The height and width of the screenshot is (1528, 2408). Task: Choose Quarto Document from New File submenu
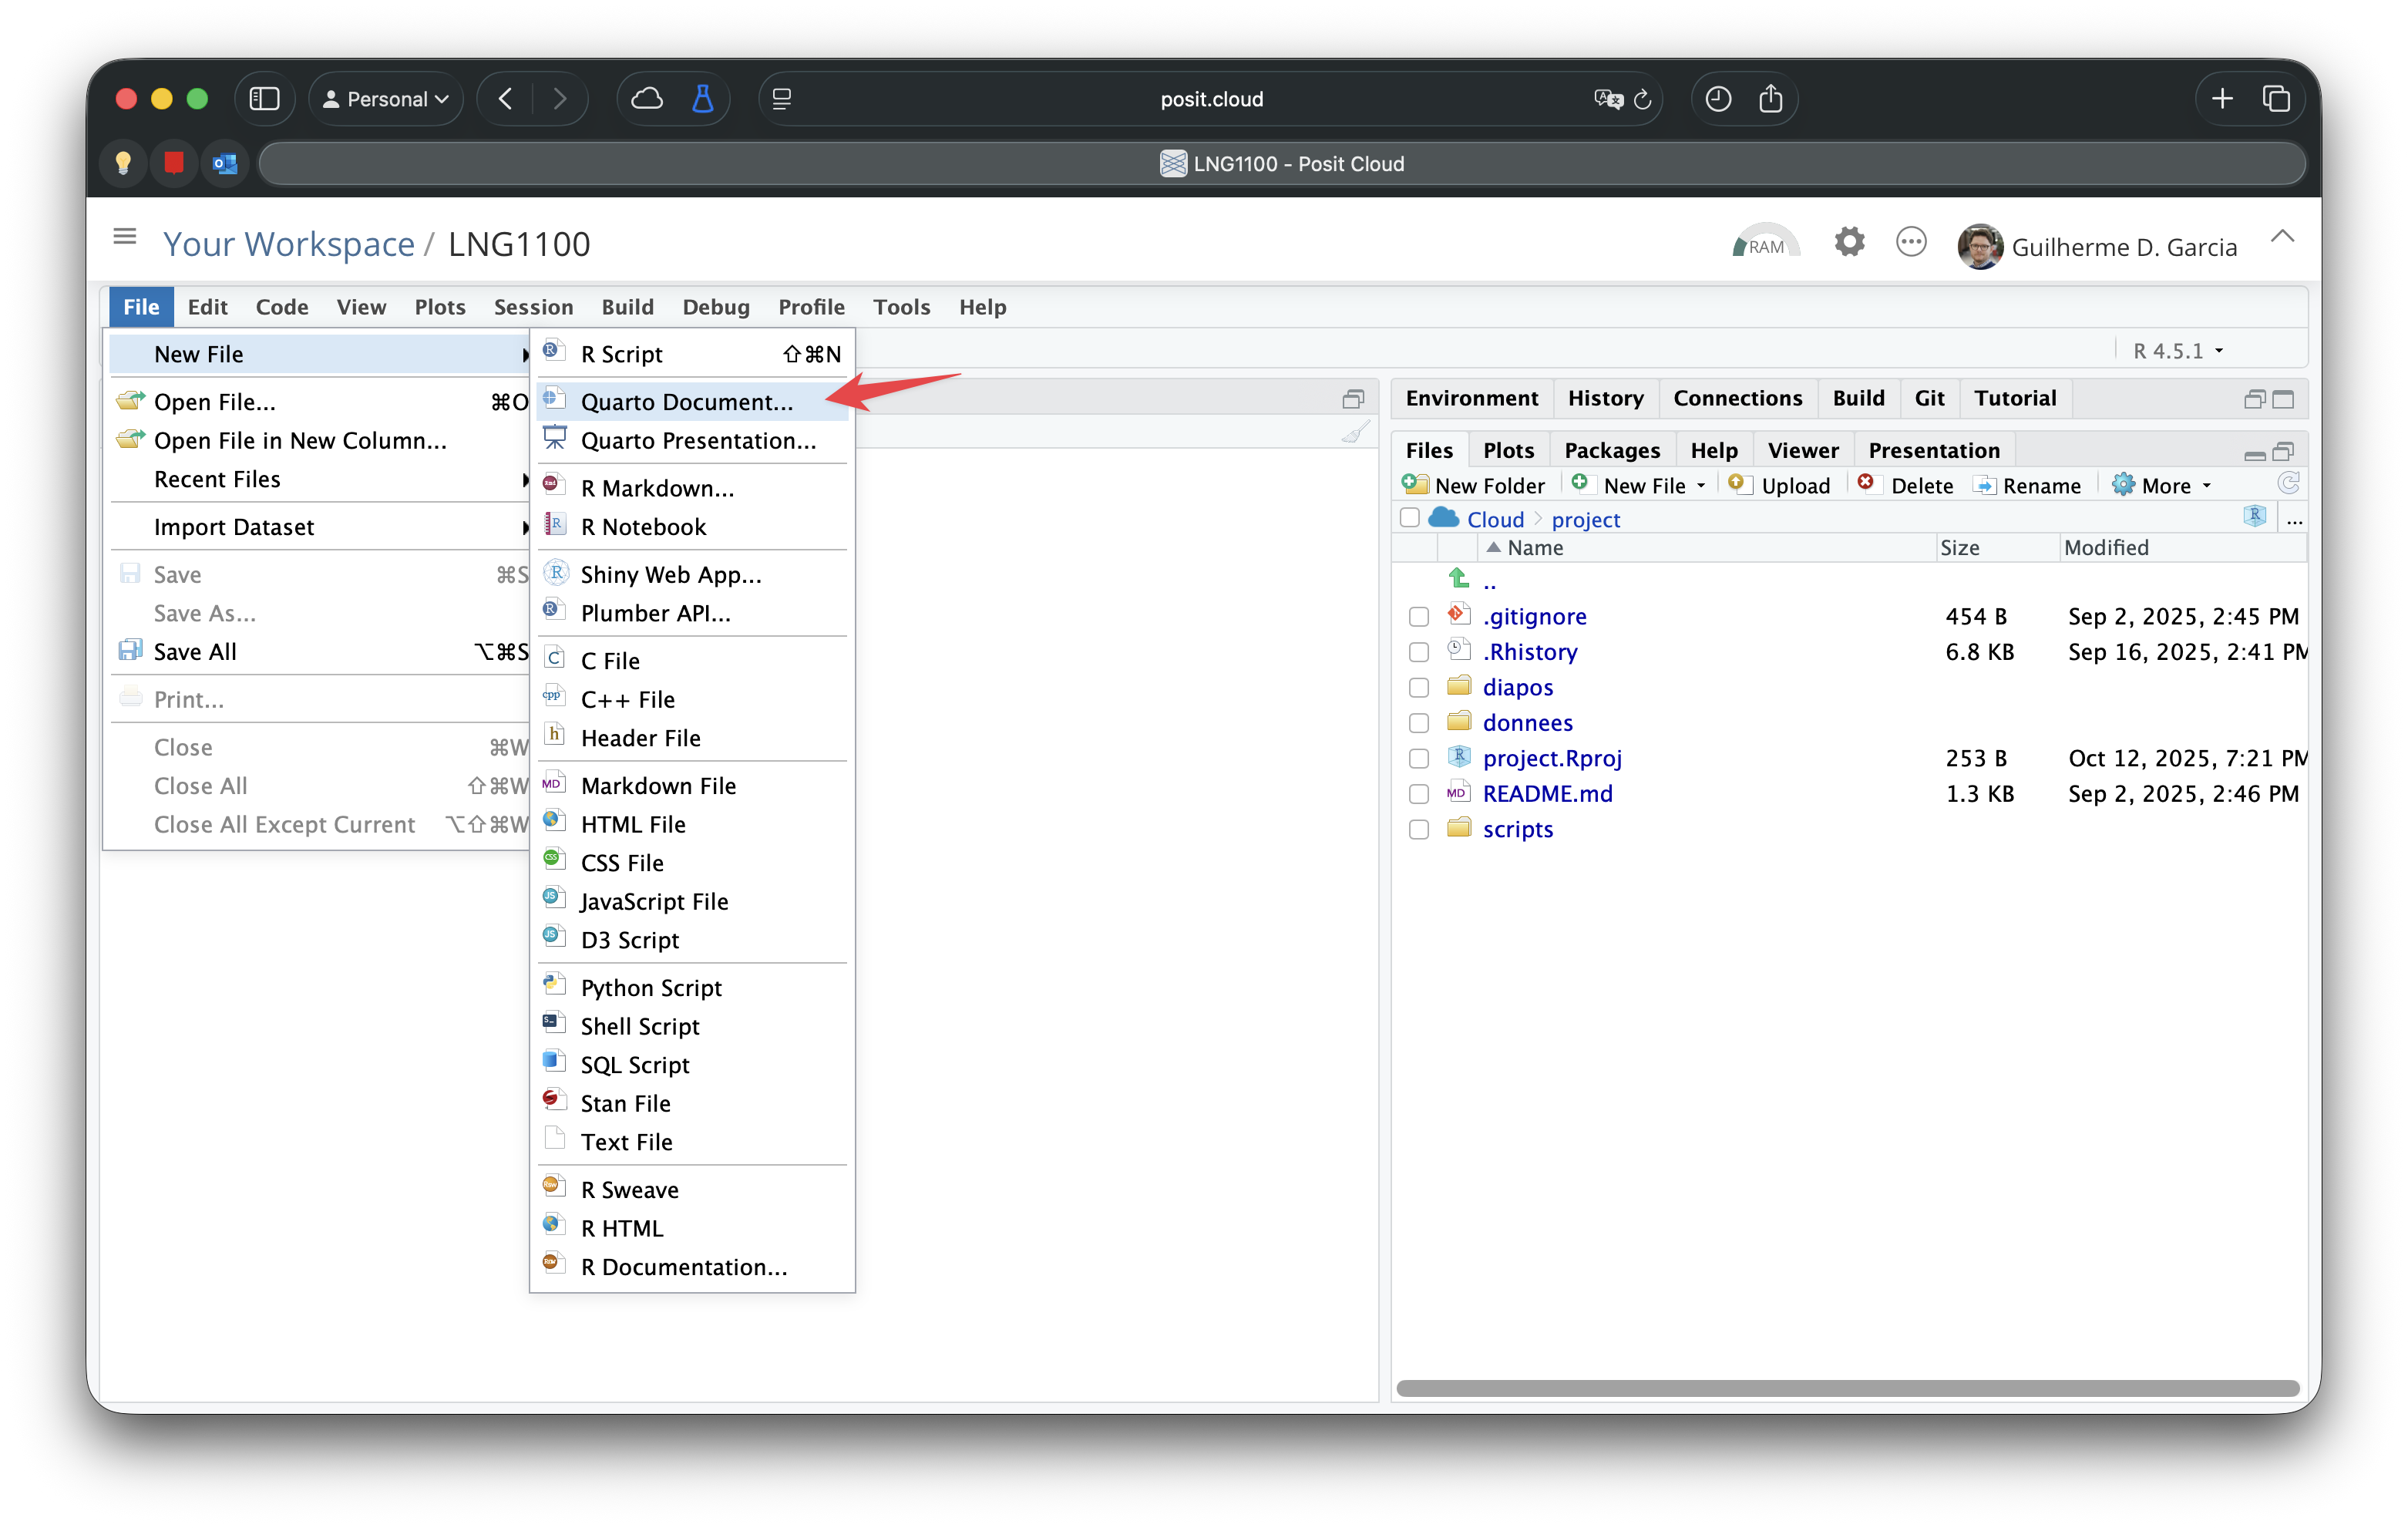tap(686, 402)
